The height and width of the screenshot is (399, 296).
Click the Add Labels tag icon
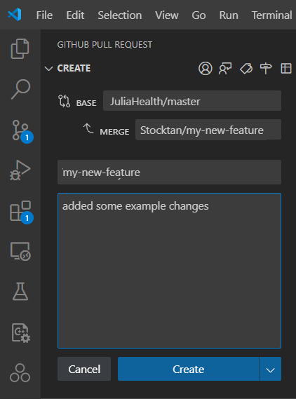coord(246,69)
